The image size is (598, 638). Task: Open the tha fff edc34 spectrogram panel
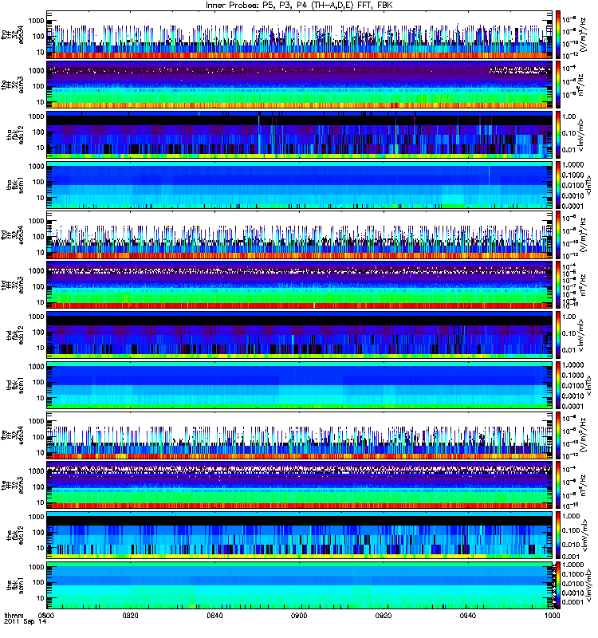coord(299,34)
